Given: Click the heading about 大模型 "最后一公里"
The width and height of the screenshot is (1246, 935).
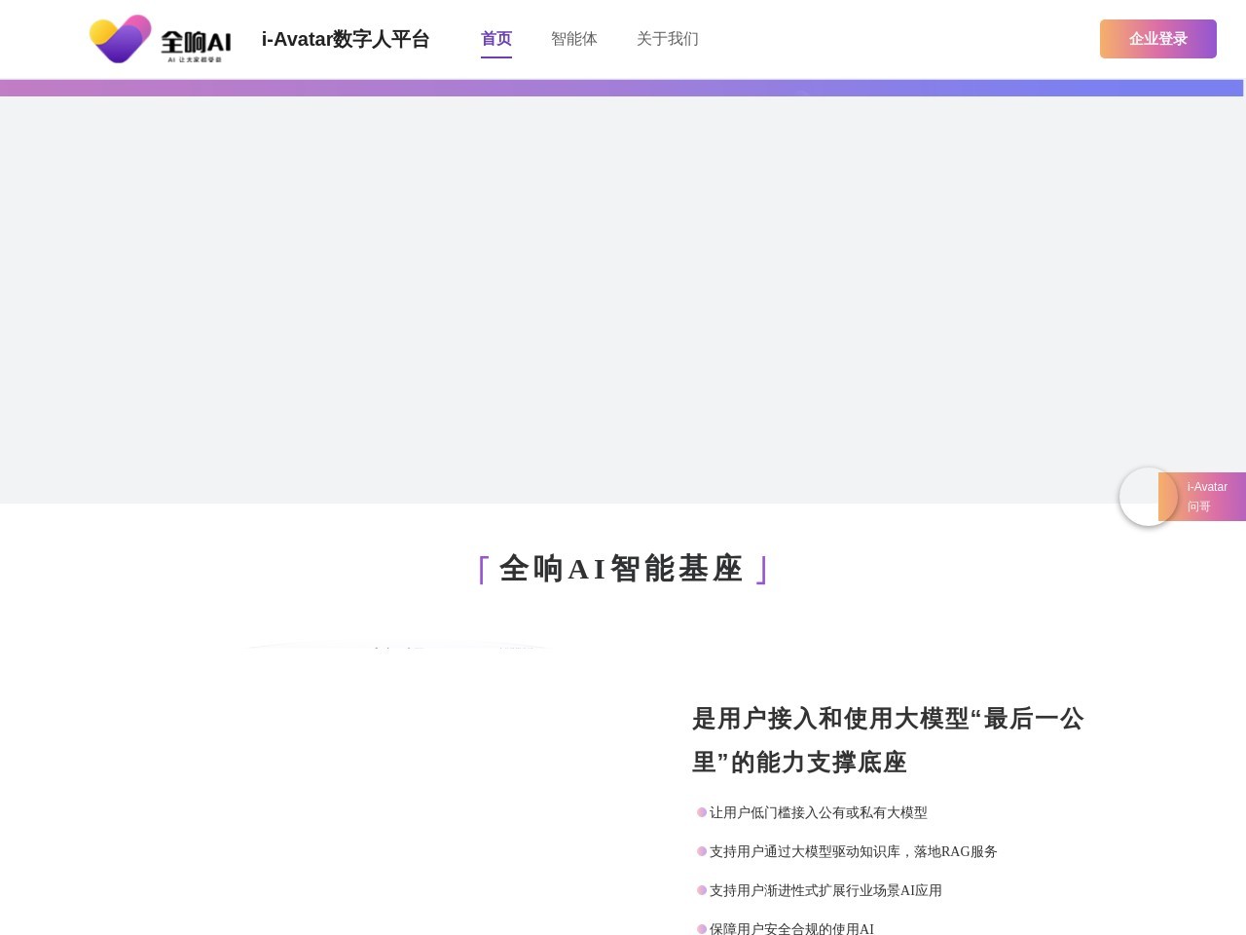Looking at the screenshot, I should [x=888, y=740].
